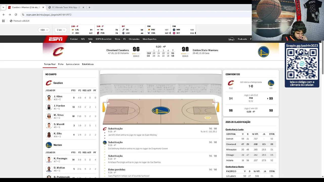324x182 pixels.
Task: Open J. Harden's player link
Action: click(59, 106)
